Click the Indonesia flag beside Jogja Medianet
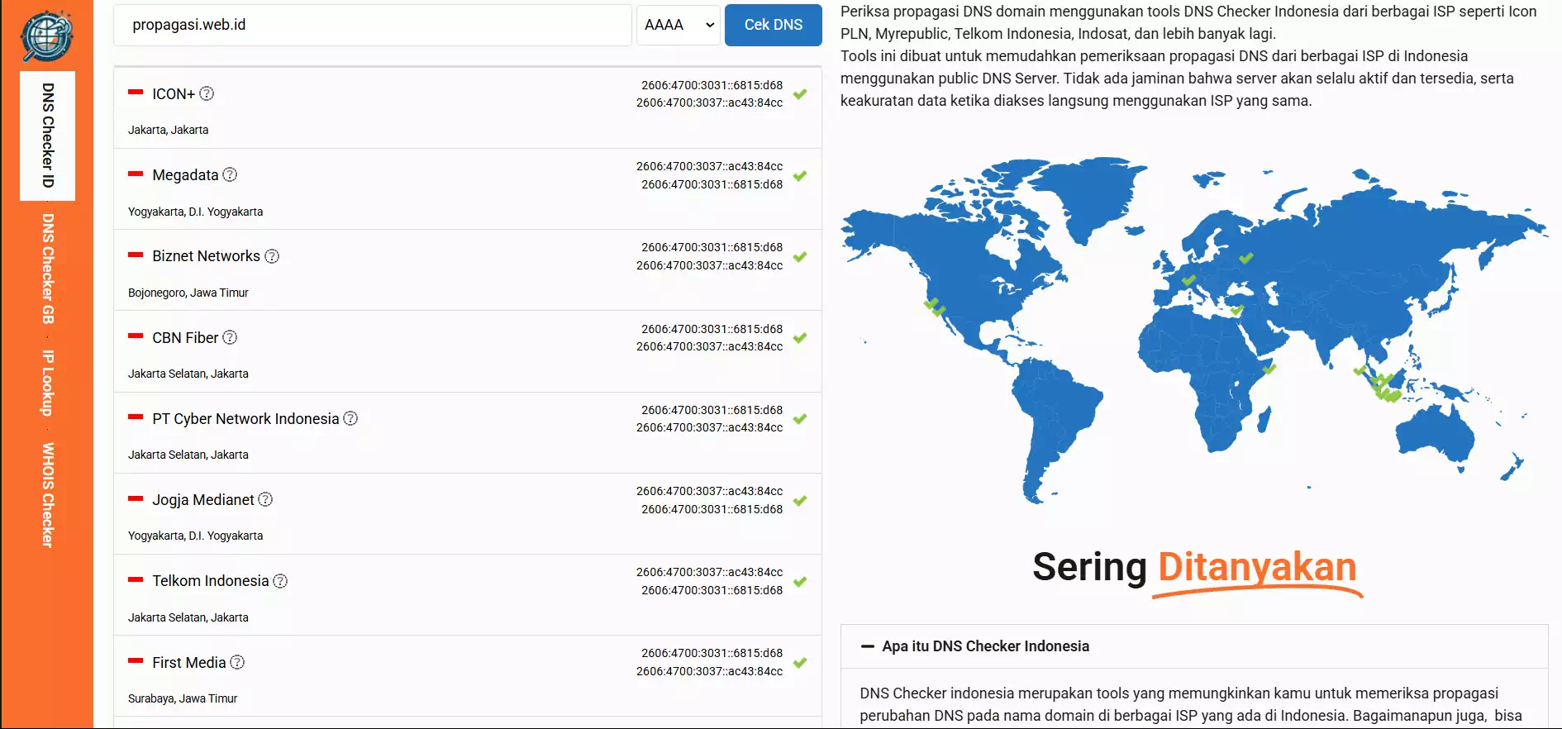 tap(136, 498)
